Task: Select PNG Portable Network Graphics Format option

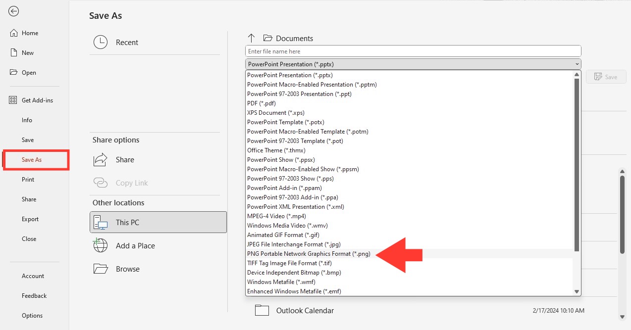Action: coord(309,254)
